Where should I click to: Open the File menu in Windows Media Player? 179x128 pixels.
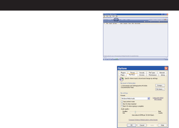tap(104, 16)
